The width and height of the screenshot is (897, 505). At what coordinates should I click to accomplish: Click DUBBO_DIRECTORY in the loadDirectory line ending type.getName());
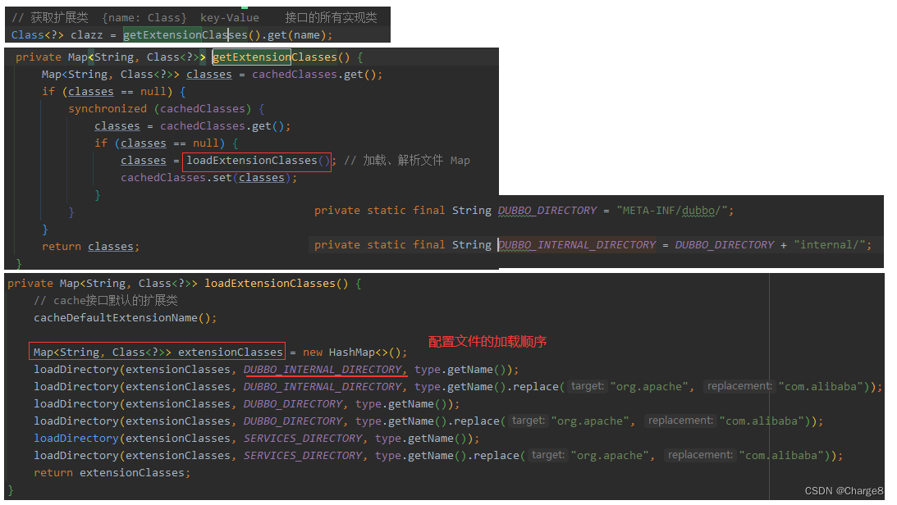(x=293, y=404)
